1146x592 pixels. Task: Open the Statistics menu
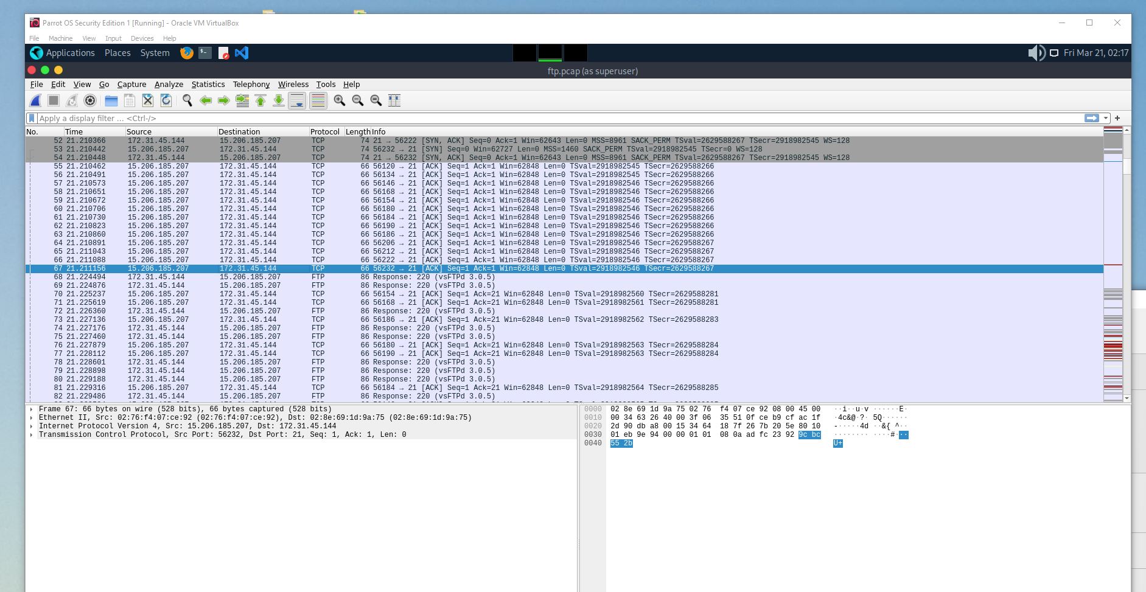coord(208,85)
